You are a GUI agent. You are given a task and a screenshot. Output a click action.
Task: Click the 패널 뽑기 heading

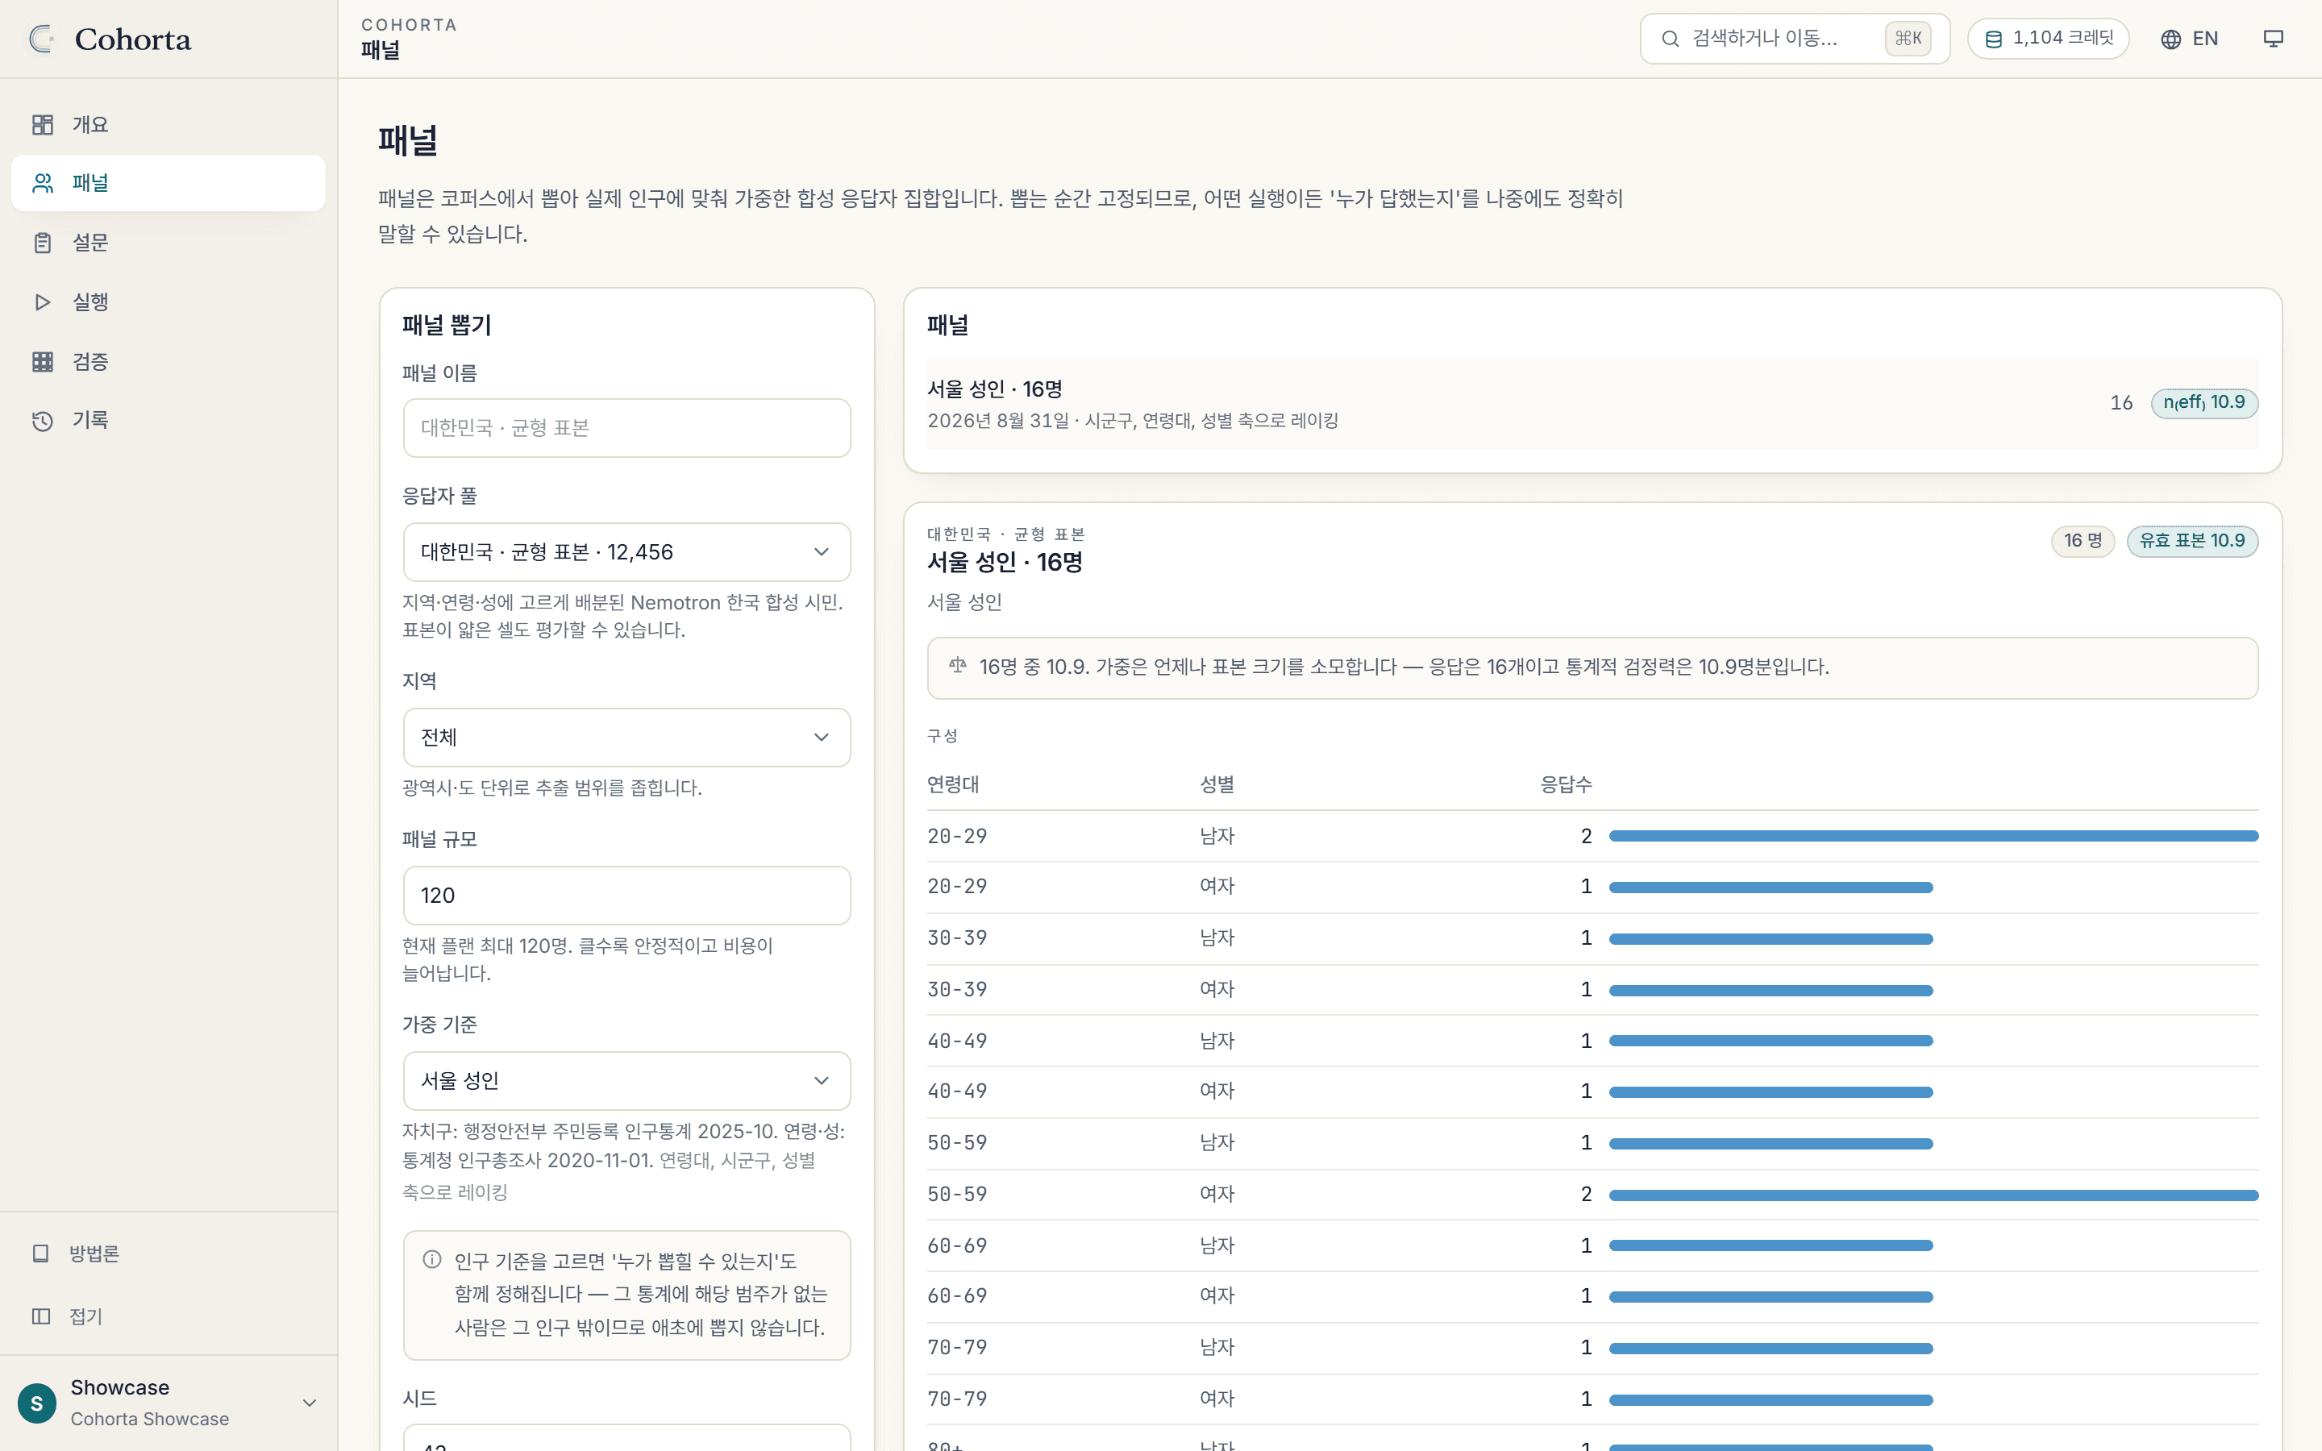pos(446,326)
